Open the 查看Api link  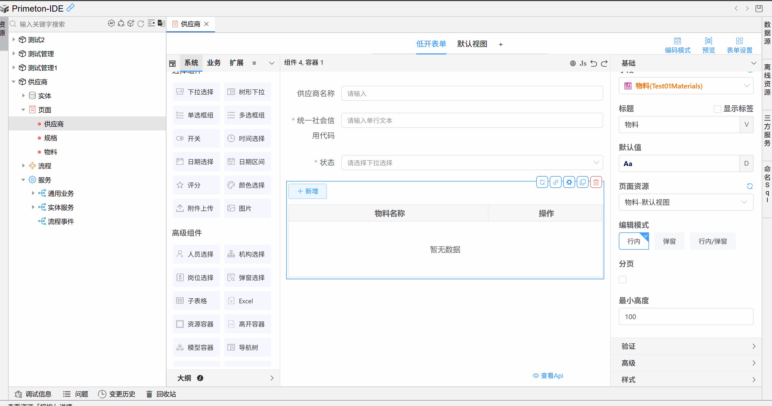[x=552, y=376]
